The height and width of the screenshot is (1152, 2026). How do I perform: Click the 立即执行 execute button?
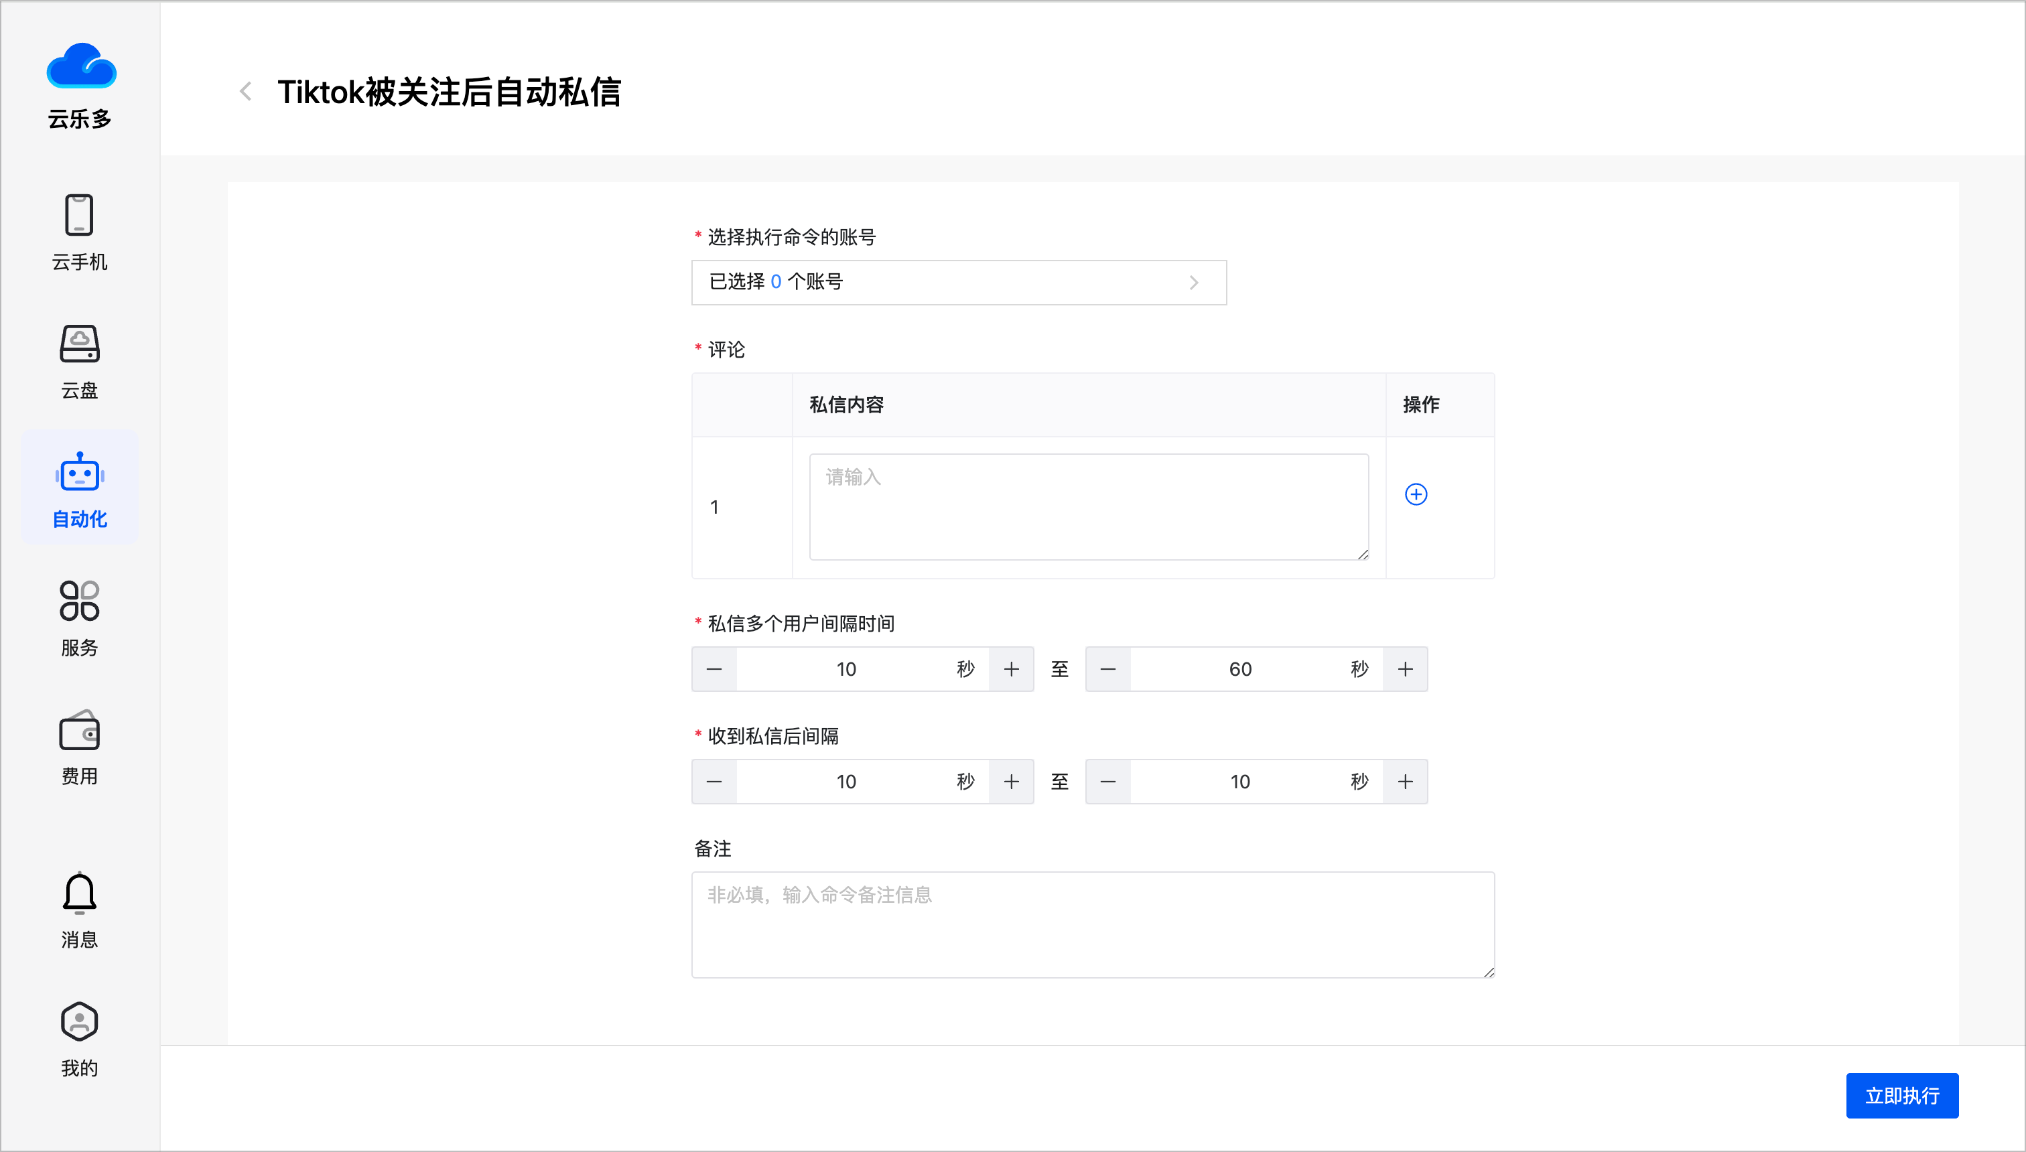click(x=1902, y=1096)
